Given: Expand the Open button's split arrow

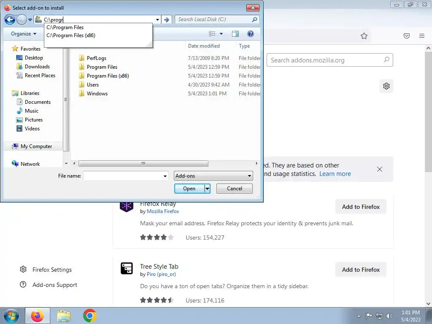Looking at the screenshot, I should 208,189.
